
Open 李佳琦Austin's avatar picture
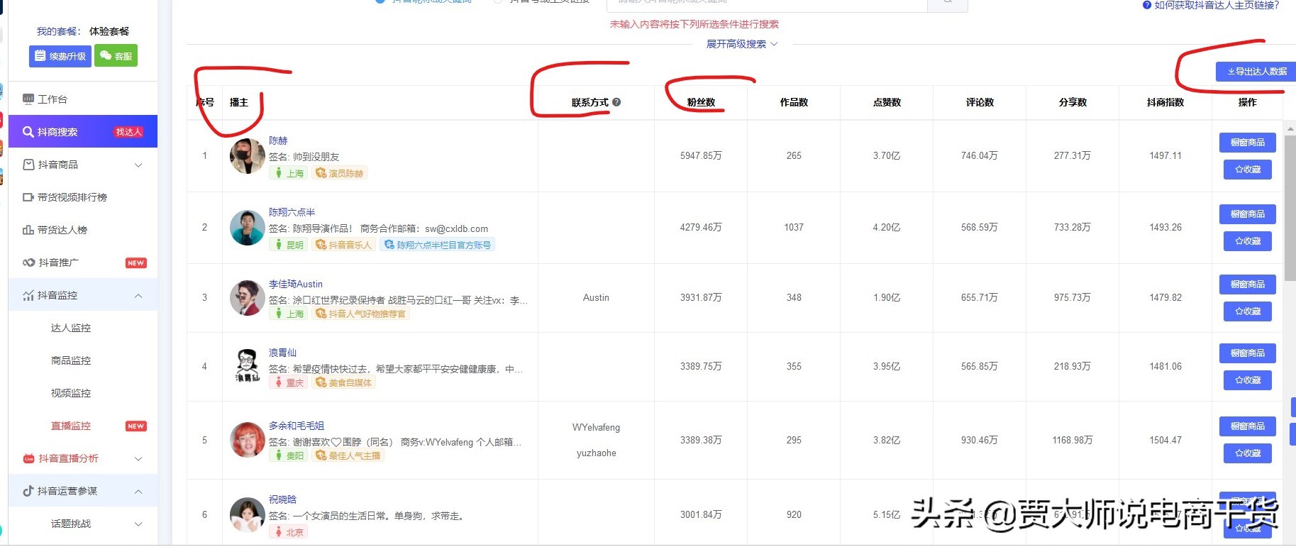coord(248,298)
